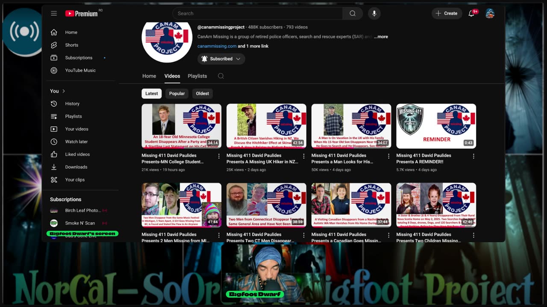Open options for Two CT Men video
Screen dimensions: 547x307
(x=304, y=235)
